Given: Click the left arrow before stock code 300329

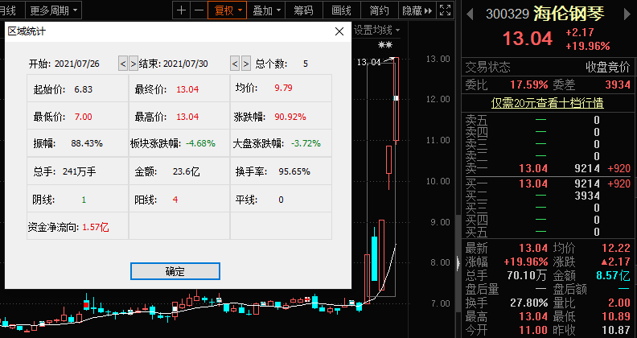Looking at the screenshot, I should coord(469,14).
